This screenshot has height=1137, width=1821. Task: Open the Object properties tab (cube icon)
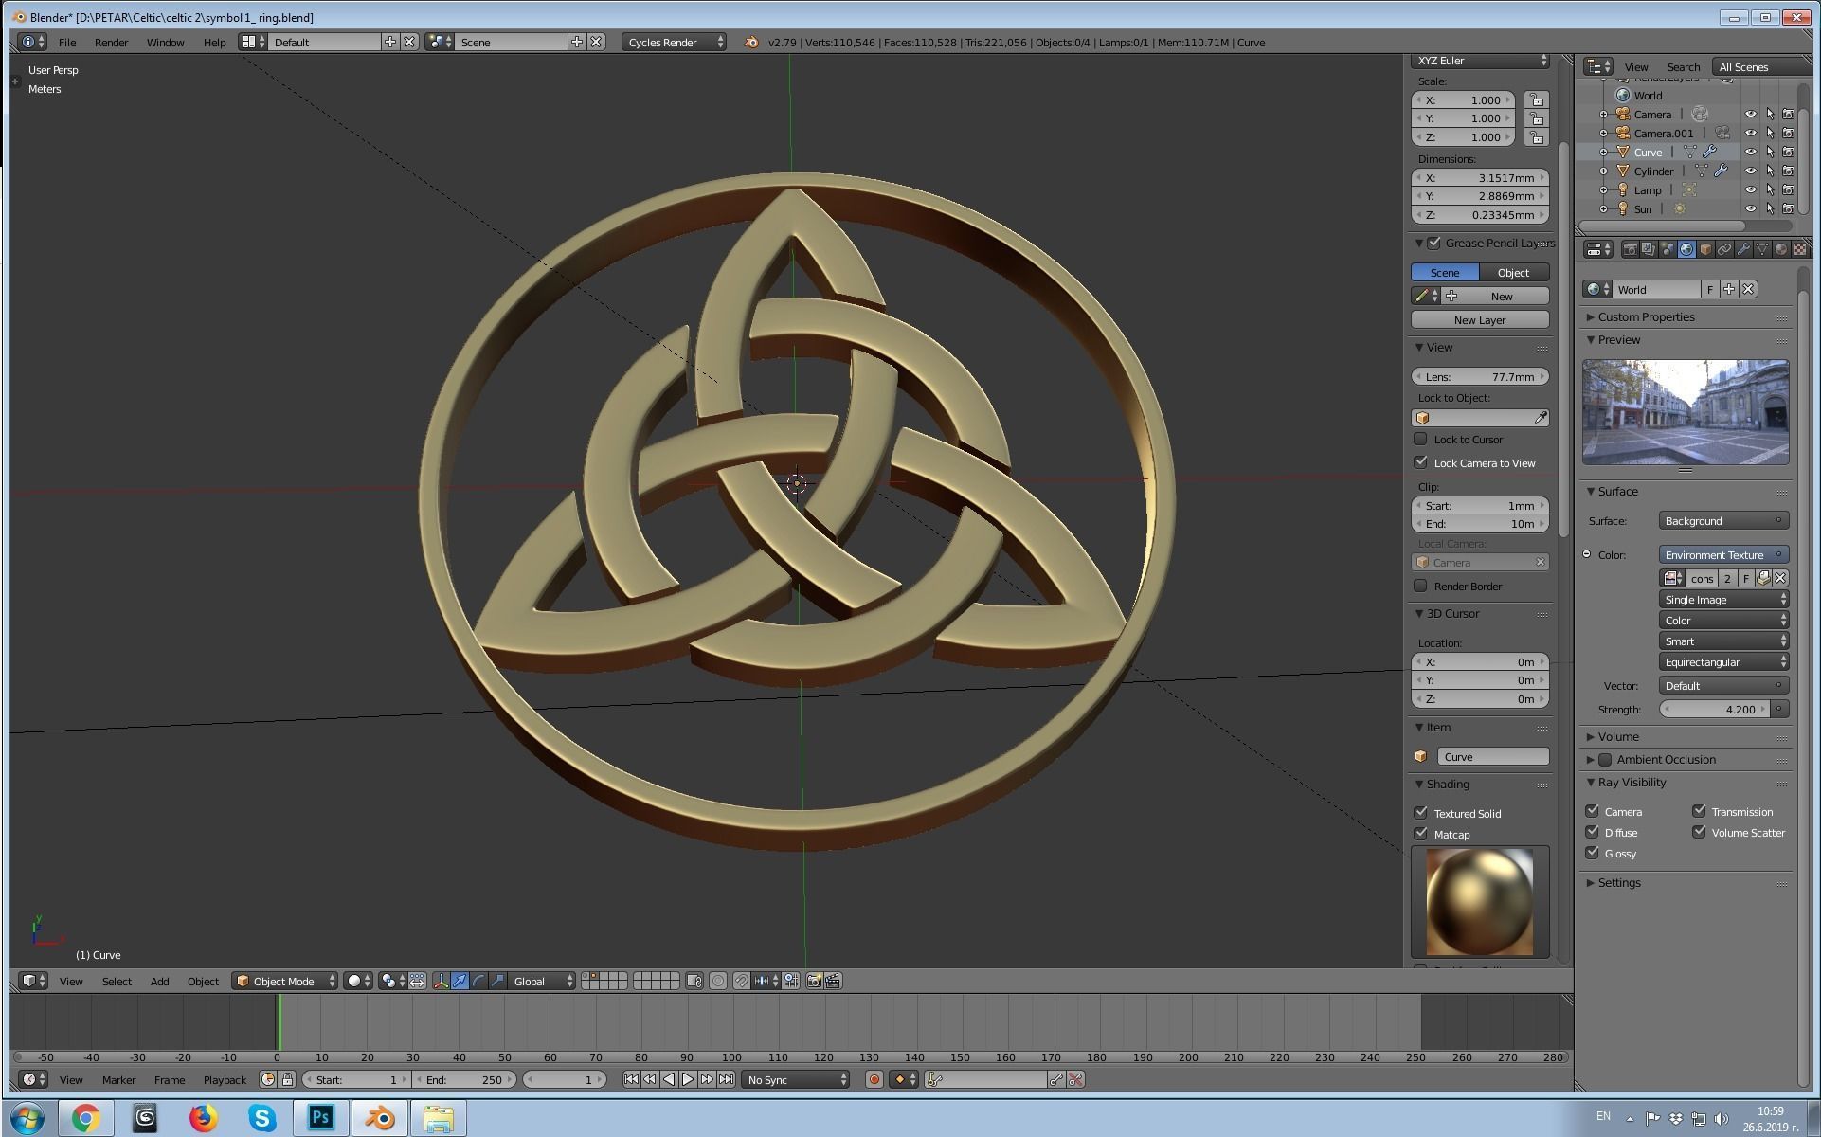(x=1705, y=249)
